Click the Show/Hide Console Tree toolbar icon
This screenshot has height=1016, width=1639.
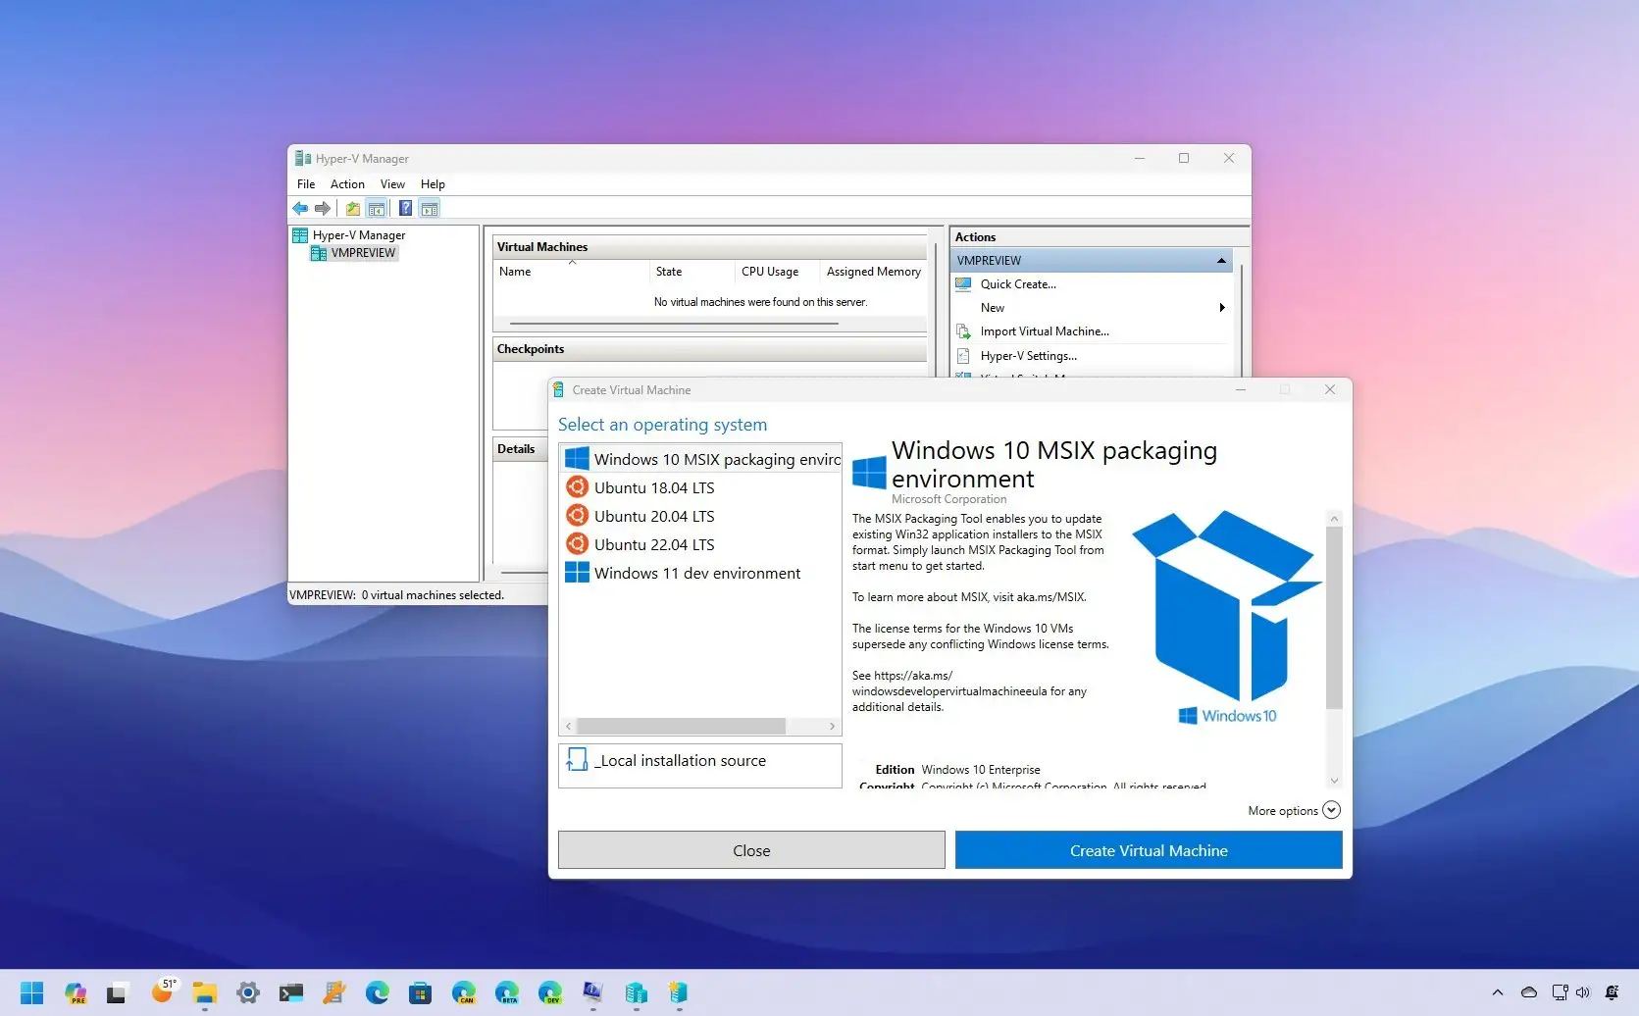(x=377, y=208)
